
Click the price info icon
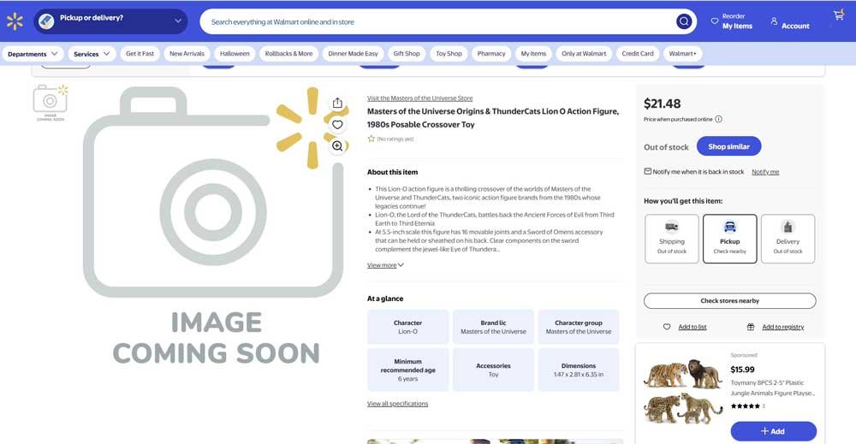coord(718,120)
